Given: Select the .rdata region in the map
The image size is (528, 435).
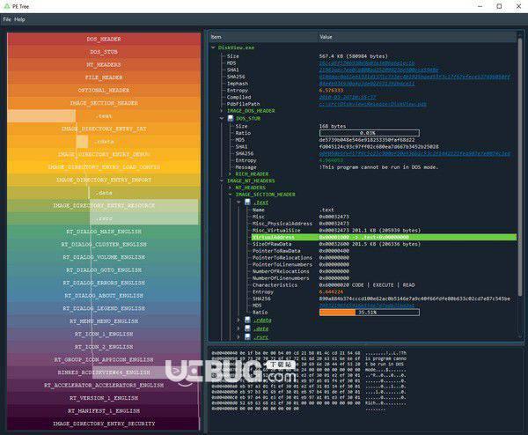Looking at the screenshot, I should point(104,142).
